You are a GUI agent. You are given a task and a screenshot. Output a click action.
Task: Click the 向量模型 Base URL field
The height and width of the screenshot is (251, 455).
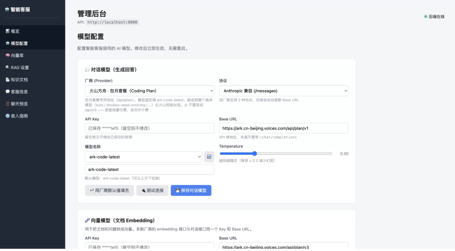tap(283, 246)
